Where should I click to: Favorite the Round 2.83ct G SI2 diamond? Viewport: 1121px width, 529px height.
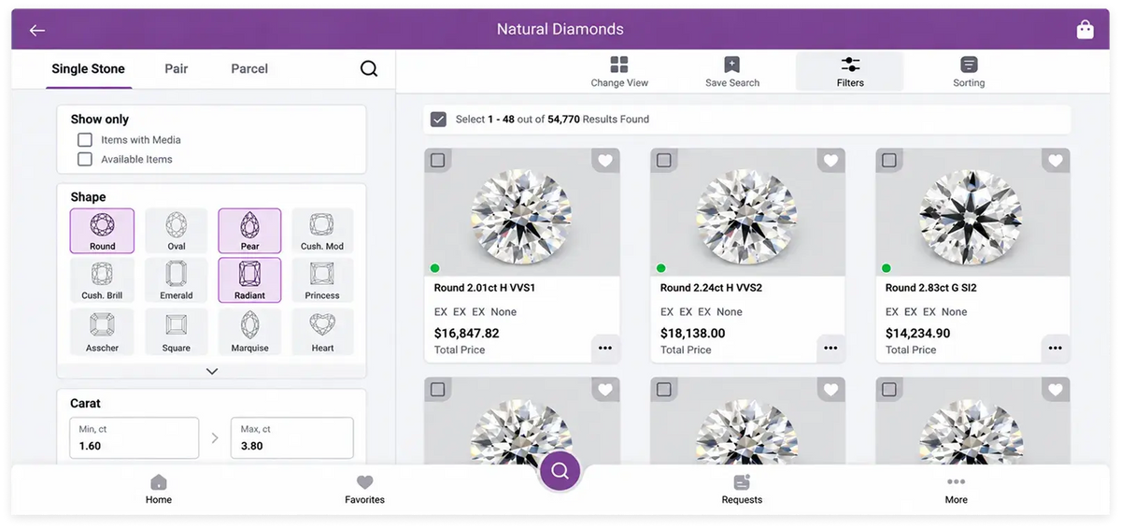1056,161
